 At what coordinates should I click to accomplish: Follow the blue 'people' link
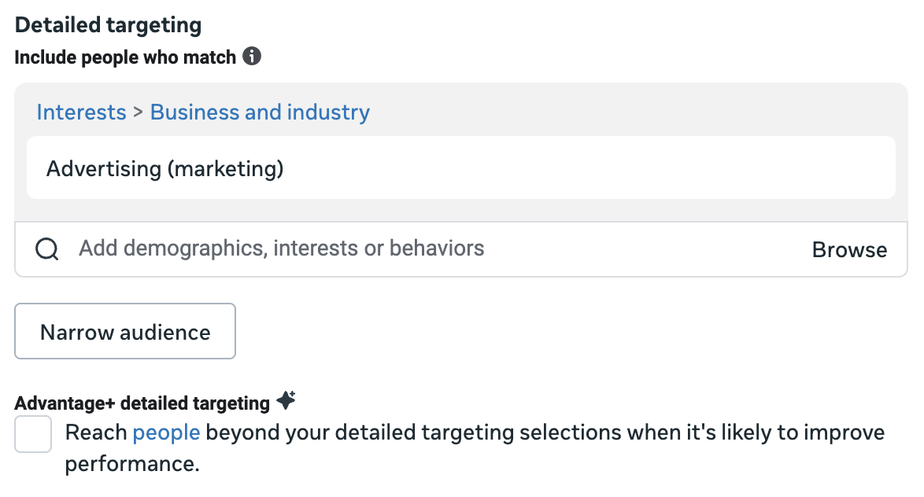(166, 433)
